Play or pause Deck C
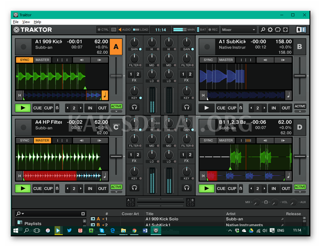The width and height of the screenshot is (321, 247). [x=23, y=188]
